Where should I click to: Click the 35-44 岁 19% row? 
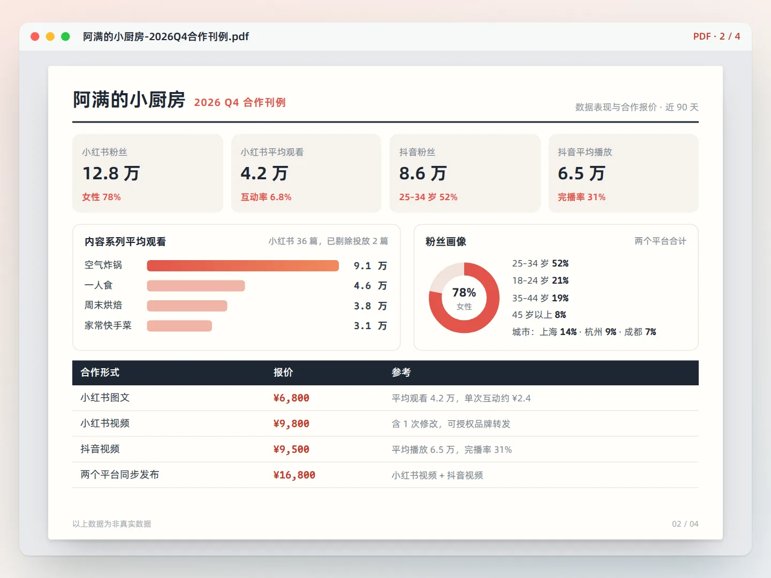point(540,298)
